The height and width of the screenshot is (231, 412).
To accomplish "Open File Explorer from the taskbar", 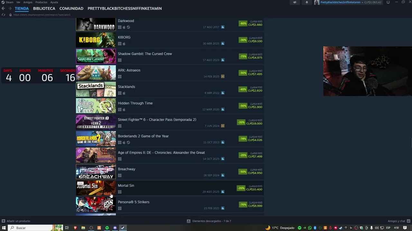I will point(83,228).
